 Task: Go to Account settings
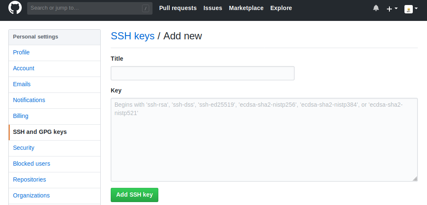[24, 69]
